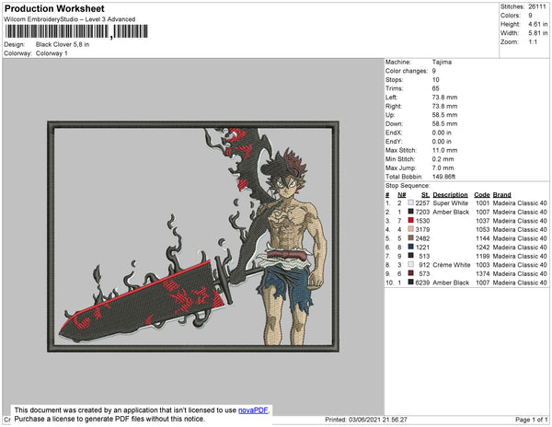Open the novaPDF link

[253, 410]
